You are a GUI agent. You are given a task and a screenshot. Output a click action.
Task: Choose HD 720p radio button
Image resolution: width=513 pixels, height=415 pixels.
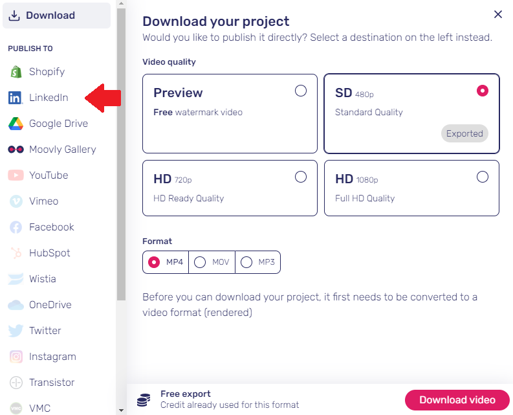pyautogui.click(x=301, y=177)
